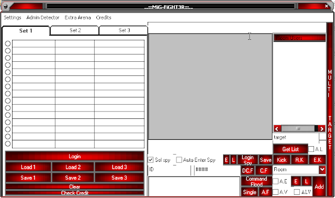This screenshot has height=198, width=335.
Task: Click the Room Users scrollbar thumb
Action: point(298,129)
